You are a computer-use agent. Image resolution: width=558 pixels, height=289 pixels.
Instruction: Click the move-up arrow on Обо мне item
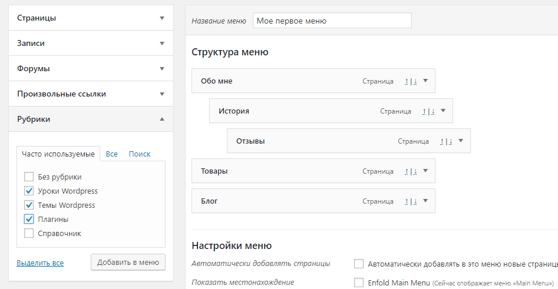tap(407, 81)
